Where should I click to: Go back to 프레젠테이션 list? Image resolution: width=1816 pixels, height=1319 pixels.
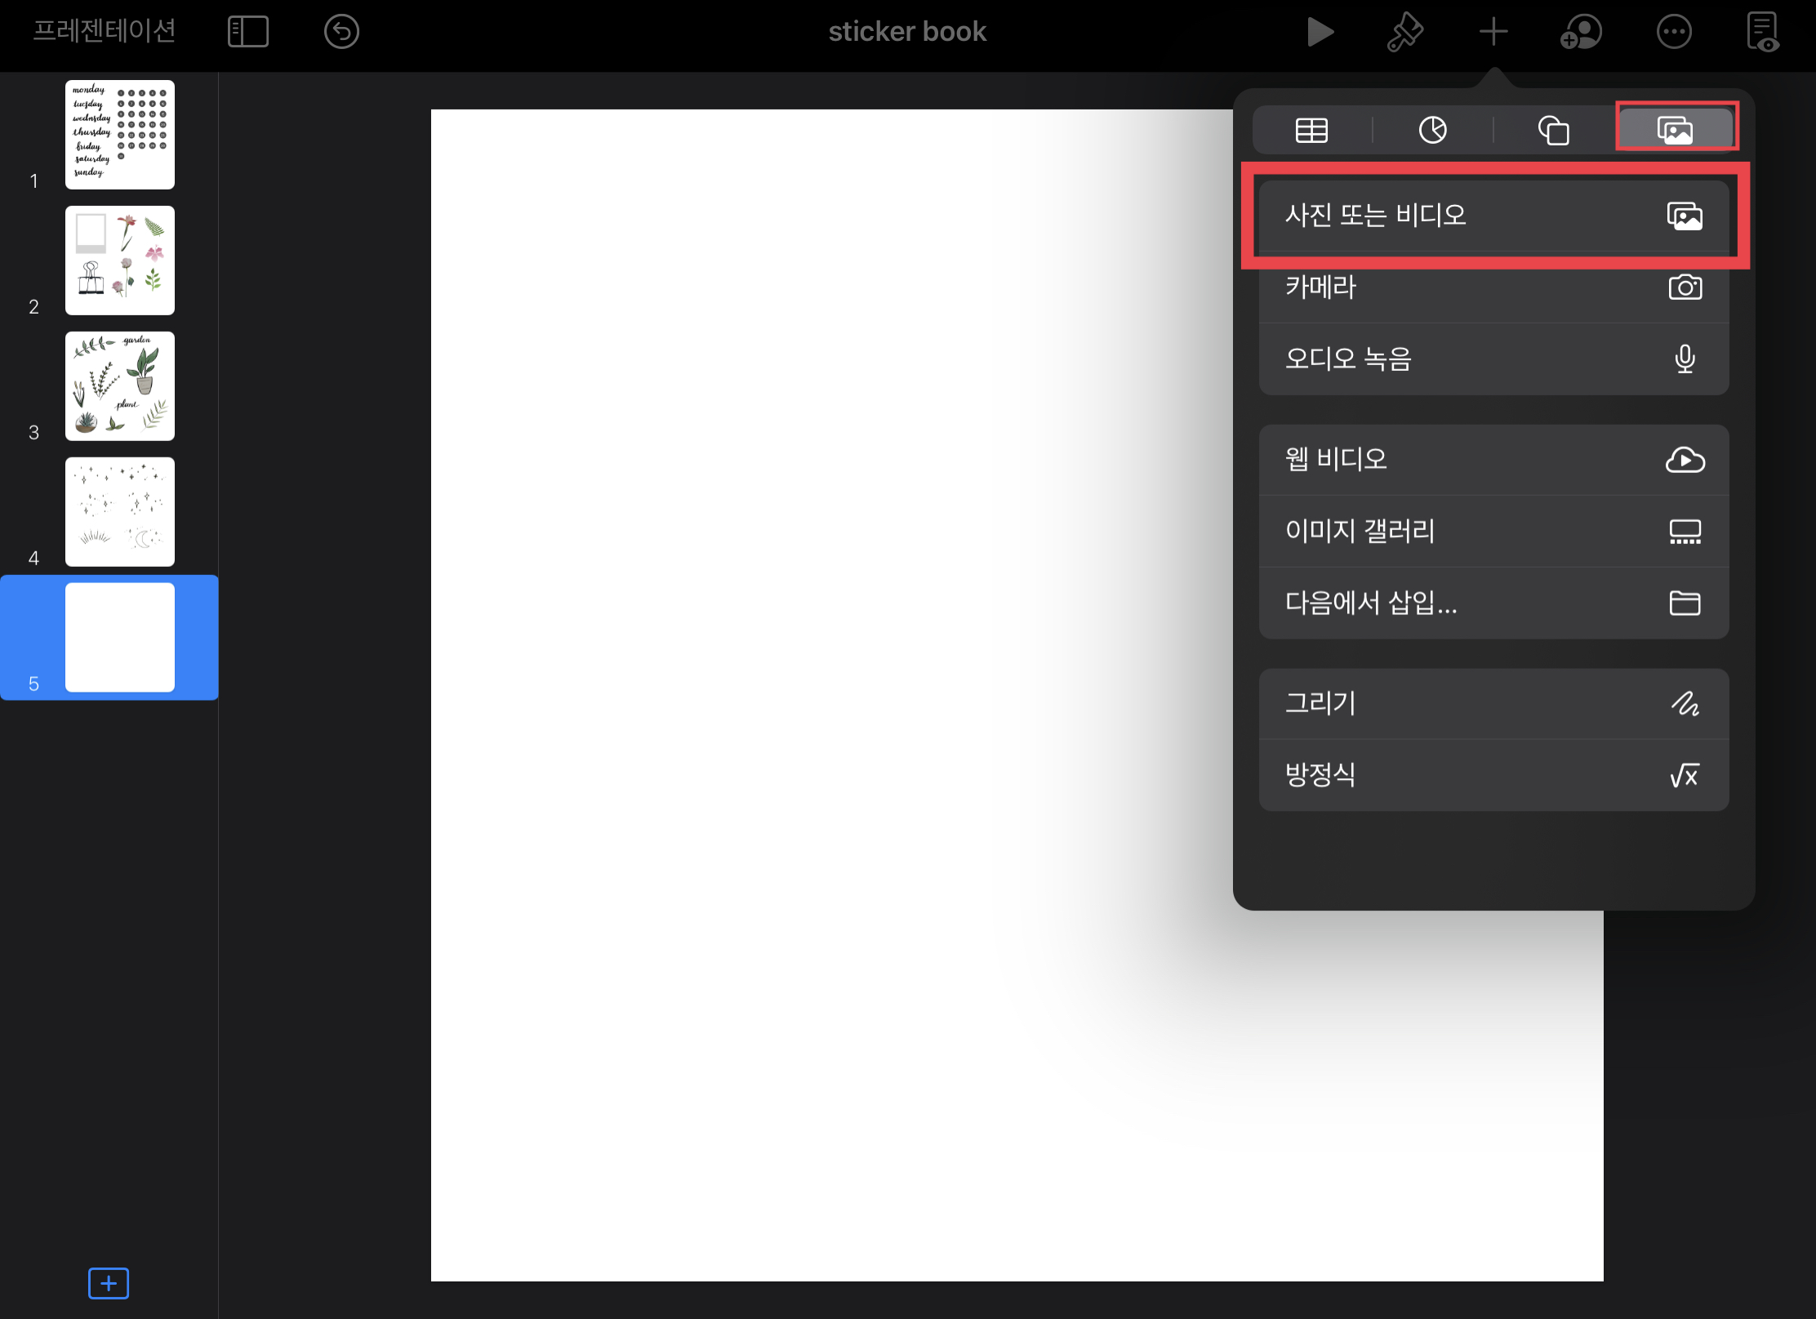[x=104, y=31]
